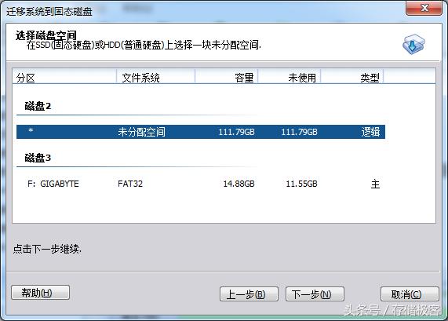Sort by the 分区 column header
The width and height of the screenshot is (448, 321).
click(x=64, y=77)
